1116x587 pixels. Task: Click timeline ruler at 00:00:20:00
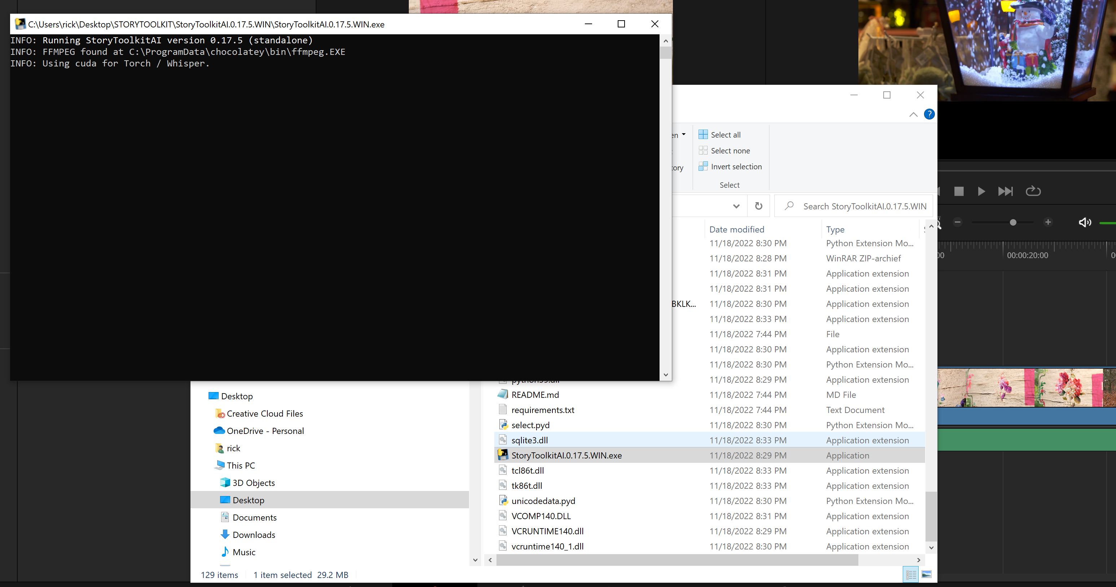[1027, 255]
